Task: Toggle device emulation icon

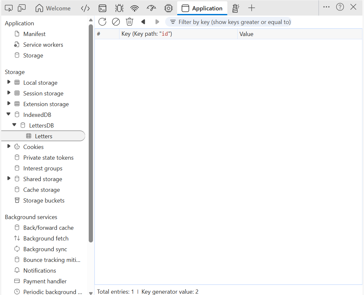Action: [22, 8]
